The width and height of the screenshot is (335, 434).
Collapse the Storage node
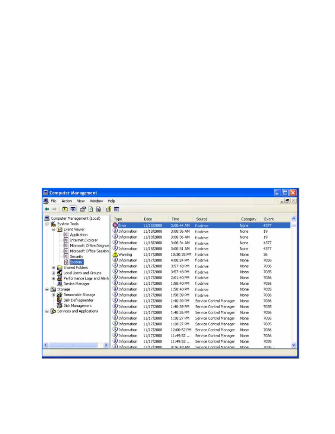tap(47, 290)
